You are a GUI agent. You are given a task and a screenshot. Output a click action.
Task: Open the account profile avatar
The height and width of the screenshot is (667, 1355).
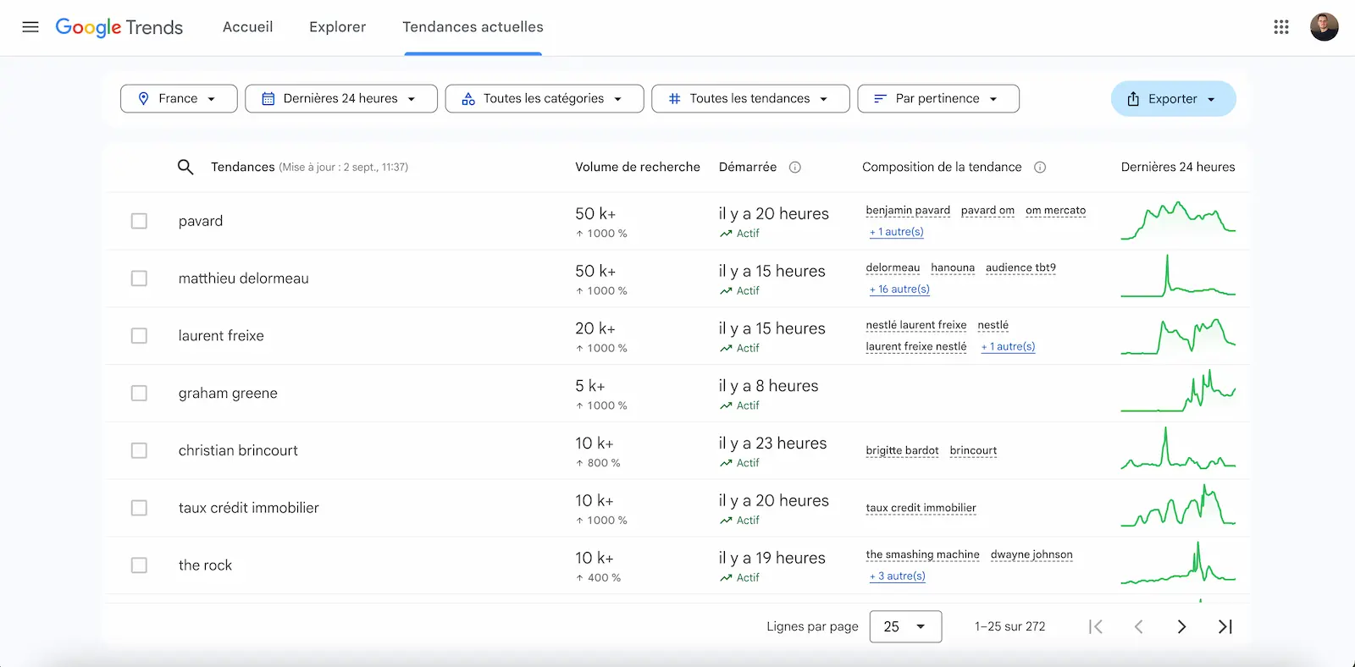click(1325, 27)
